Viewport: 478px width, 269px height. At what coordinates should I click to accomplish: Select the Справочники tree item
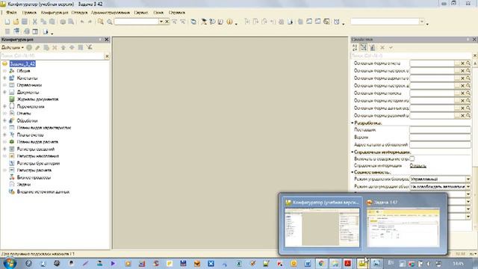pos(29,85)
